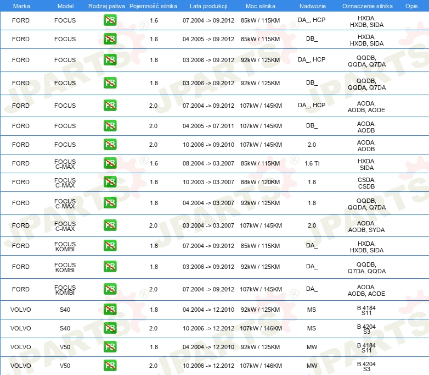Click MW body cell in V50 2.0 row
This screenshot has height=375, width=429.
pyautogui.click(x=312, y=366)
